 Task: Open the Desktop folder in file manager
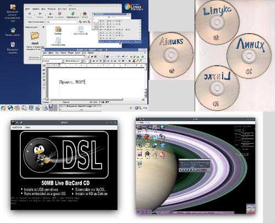(x=58, y=30)
